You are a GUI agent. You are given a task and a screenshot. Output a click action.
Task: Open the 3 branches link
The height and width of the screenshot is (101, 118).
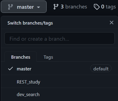[70, 7]
